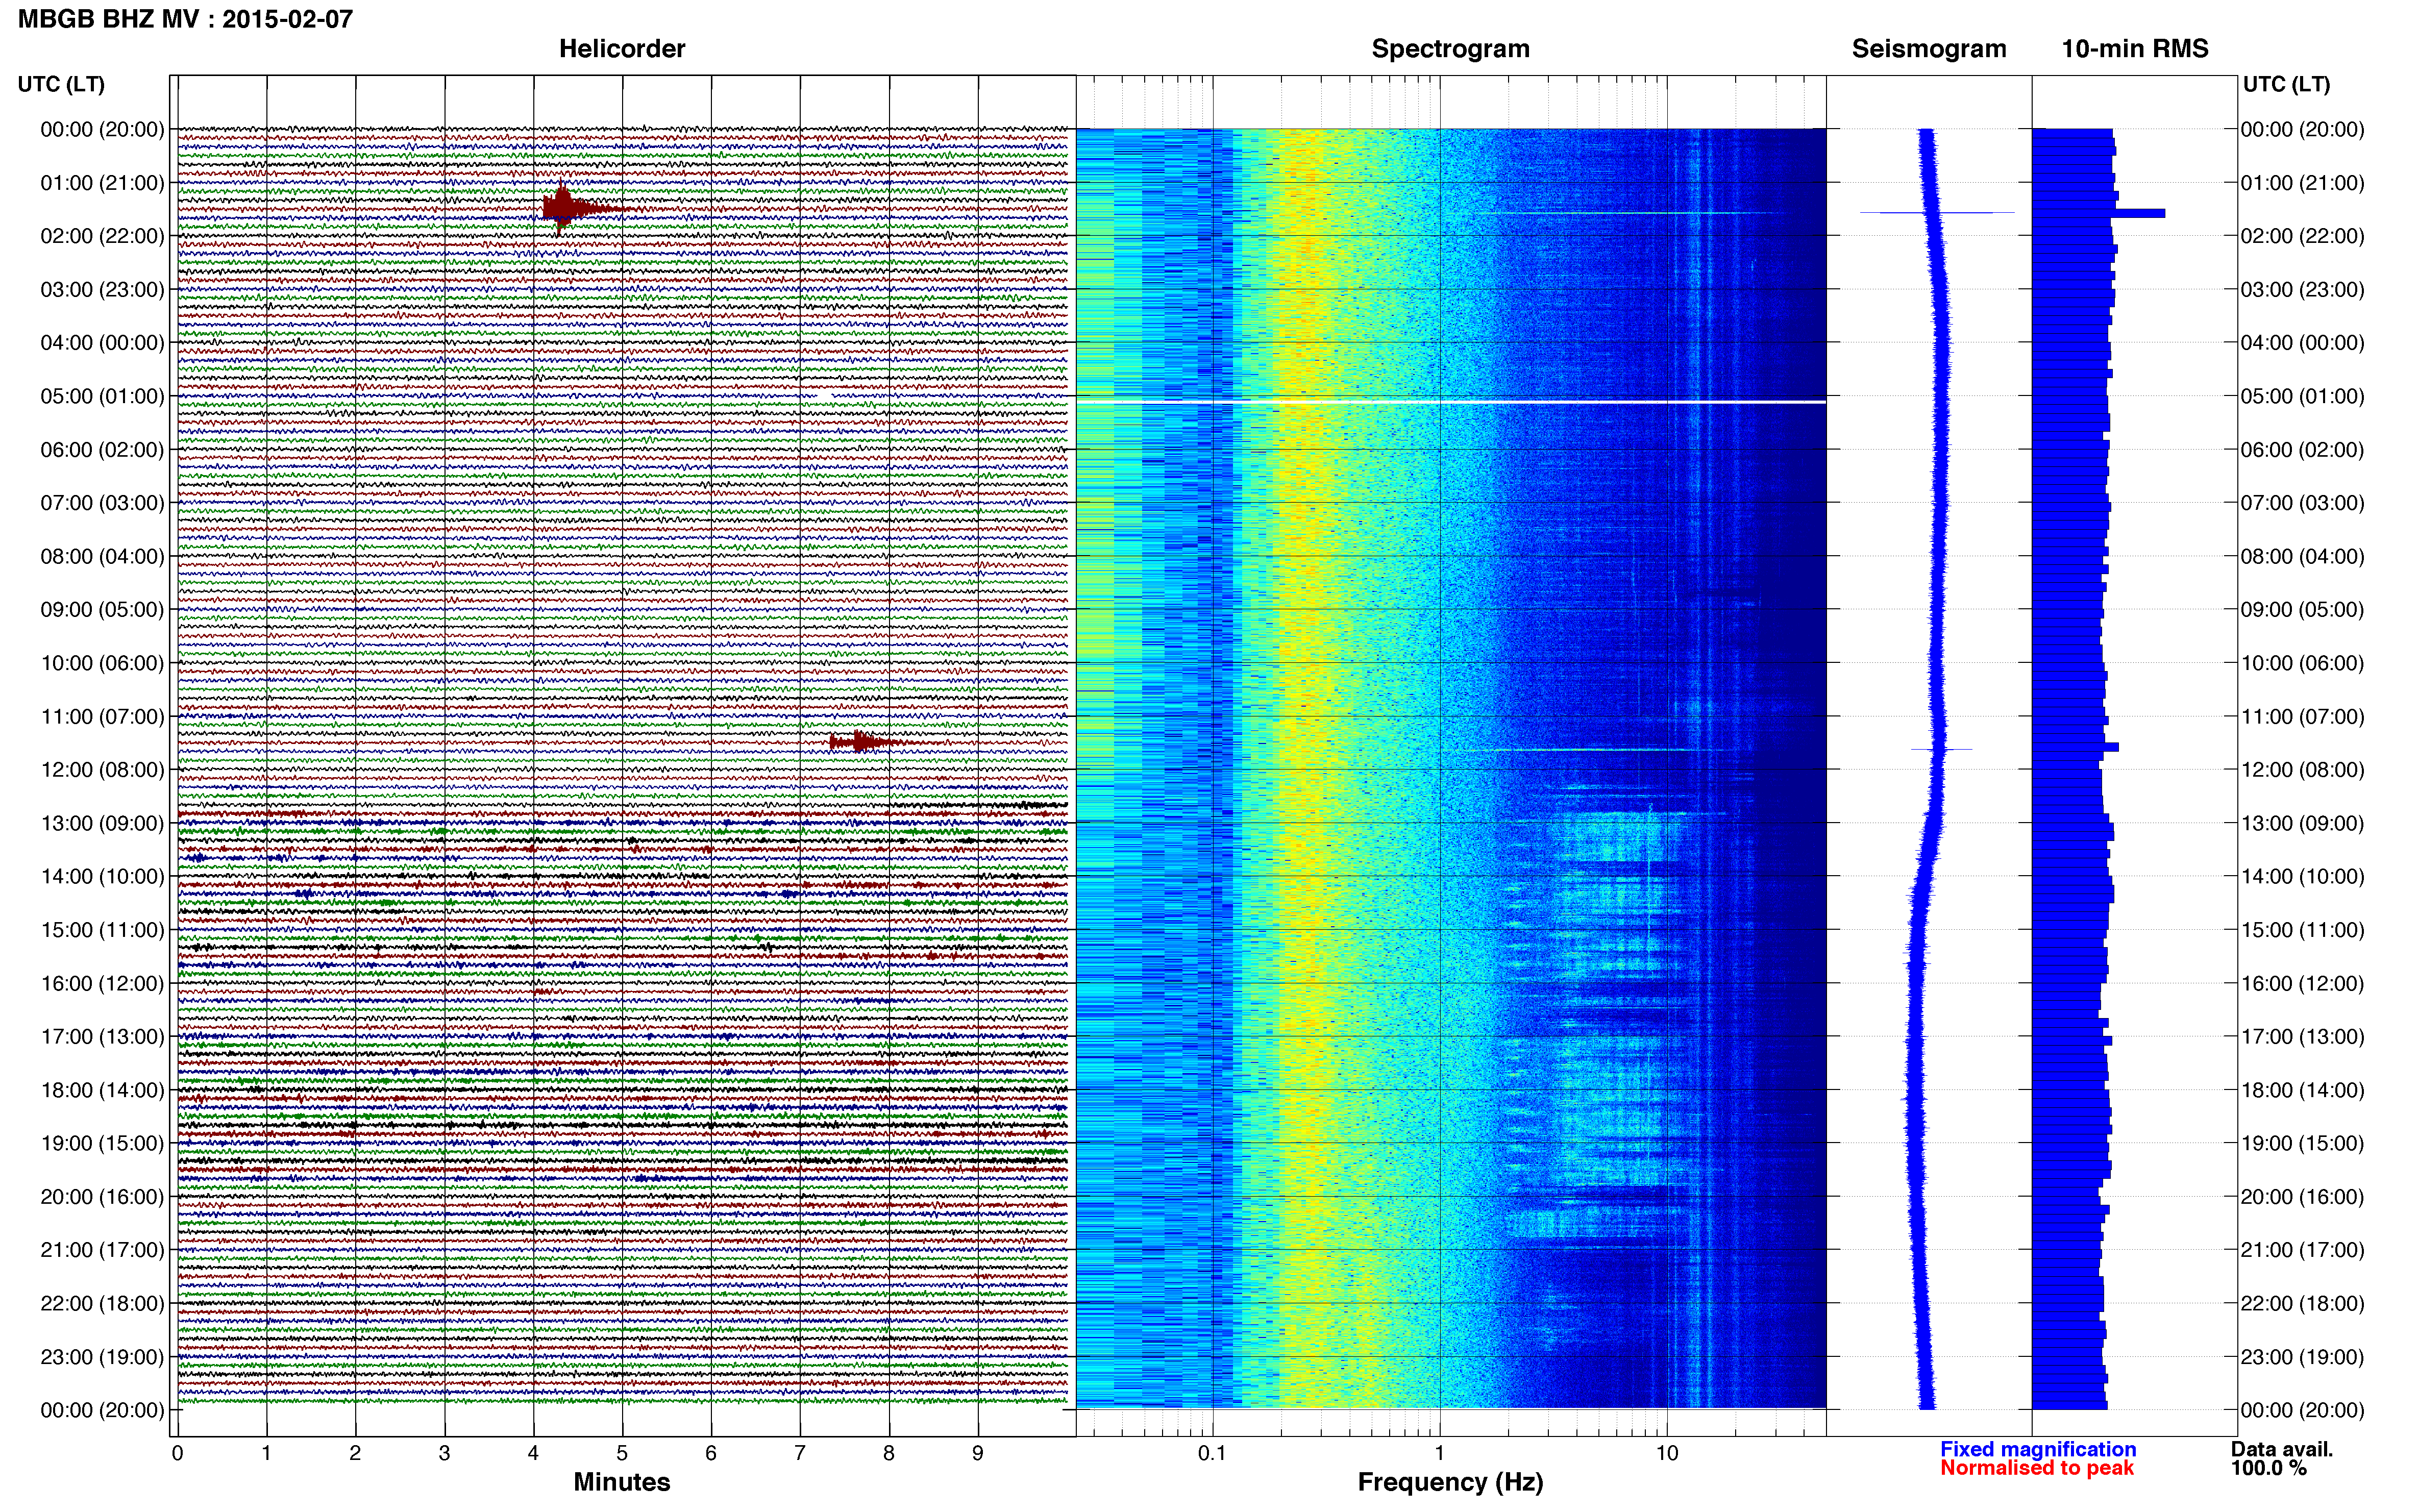Click the white data-gap line in the spectrogram
Screen dimensions: 2419x1512
coord(1450,402)
